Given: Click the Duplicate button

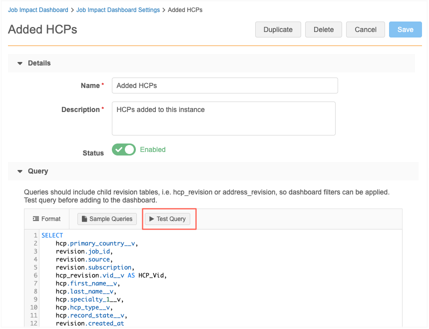Looking at the screenshot, I should coord(278,29).
